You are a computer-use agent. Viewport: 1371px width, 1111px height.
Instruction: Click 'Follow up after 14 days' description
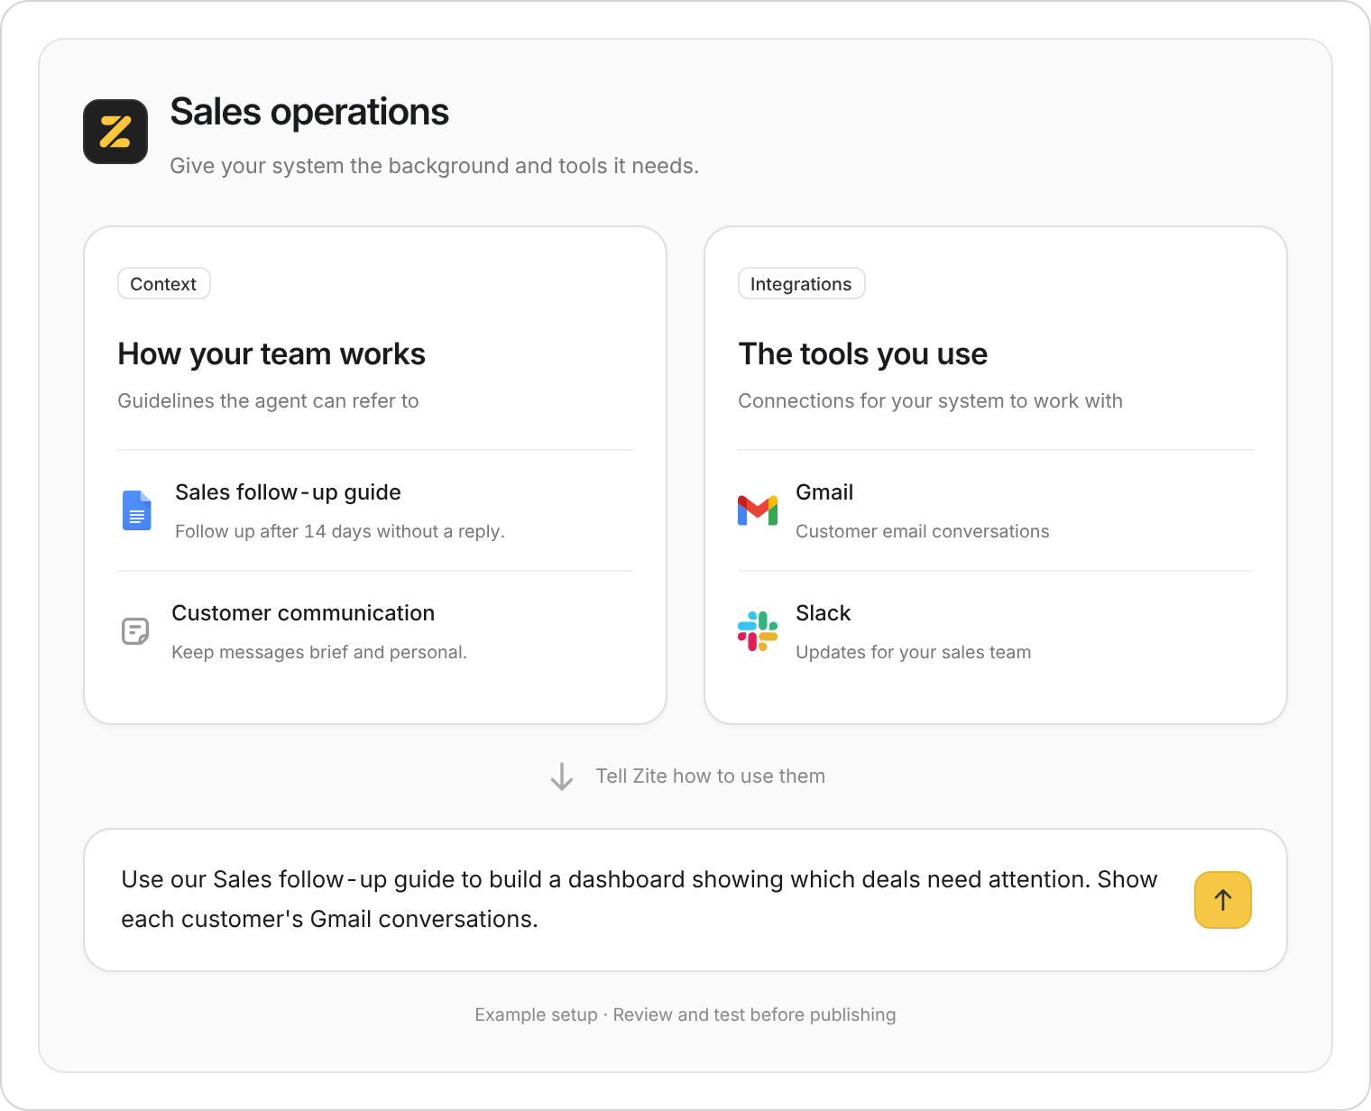coord(340,531)
